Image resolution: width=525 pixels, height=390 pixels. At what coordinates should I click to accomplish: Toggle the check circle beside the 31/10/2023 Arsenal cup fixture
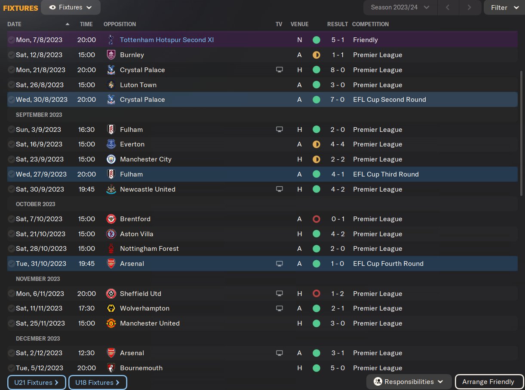pos(11,264)
